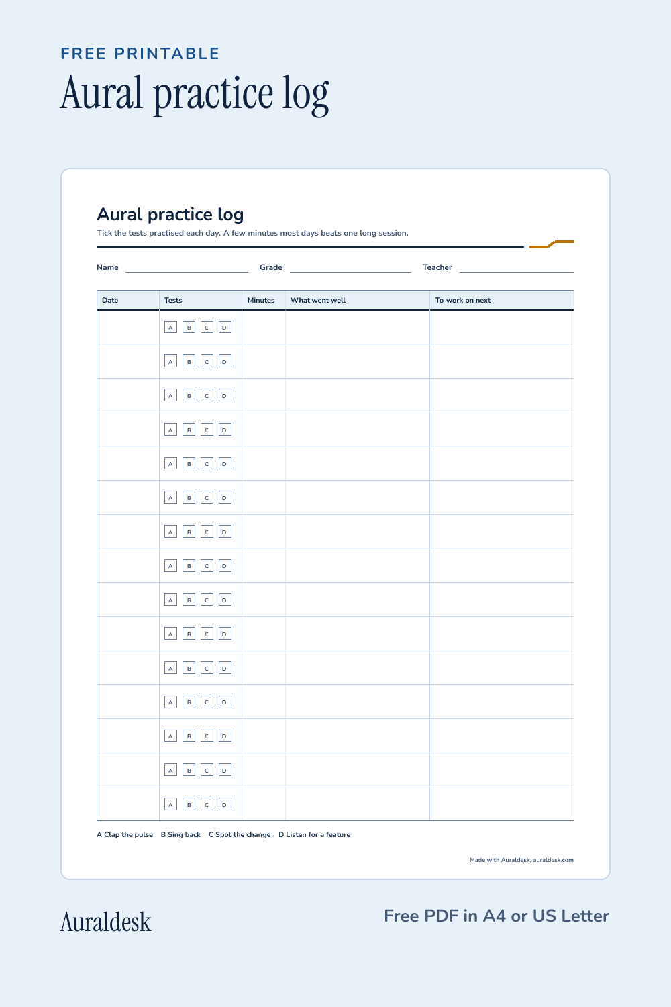Select the What went well header
Viewport: 671px width, 1007px height.
[x=358, y=300]
